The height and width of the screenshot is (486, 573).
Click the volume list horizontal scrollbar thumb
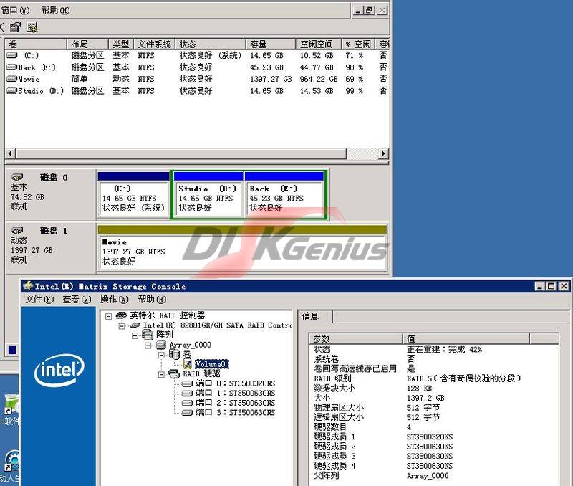coord(181,153)
